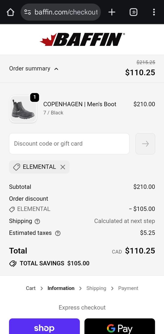Pay with Google Pay express button

point(120,327)
